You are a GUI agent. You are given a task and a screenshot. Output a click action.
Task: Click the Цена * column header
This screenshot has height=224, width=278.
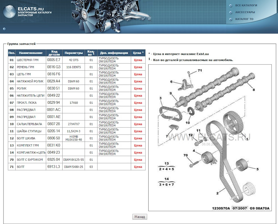click(138, 53)
